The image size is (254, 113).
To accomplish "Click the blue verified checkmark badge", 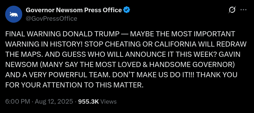I will pos(127,10).
